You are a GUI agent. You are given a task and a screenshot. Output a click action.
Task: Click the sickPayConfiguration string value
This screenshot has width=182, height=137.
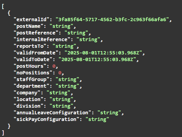click(97, 119)
